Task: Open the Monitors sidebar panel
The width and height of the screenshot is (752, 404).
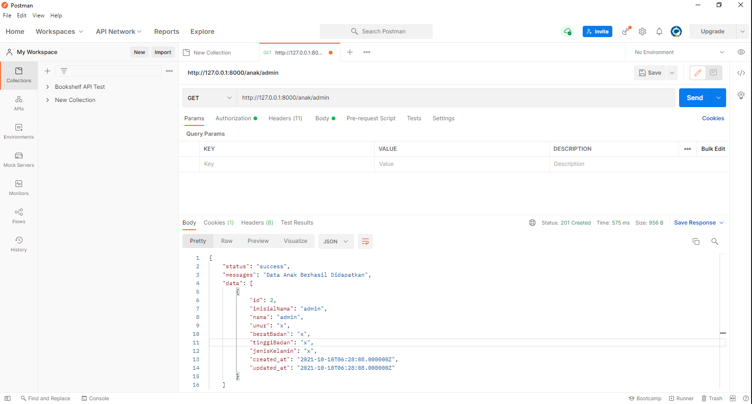Action: (19, 188)
